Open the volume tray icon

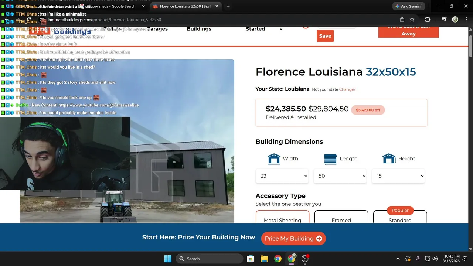tap(435, 259)
